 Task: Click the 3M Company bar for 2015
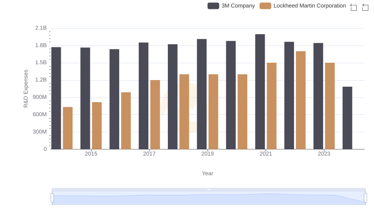pyautogui.click(x=85, y=98)
